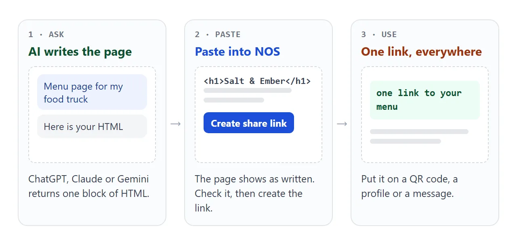Image resolution: width=517 pixels, height=247 pixels.
Task: Click the Create share link button
Action: click(249, 123)
